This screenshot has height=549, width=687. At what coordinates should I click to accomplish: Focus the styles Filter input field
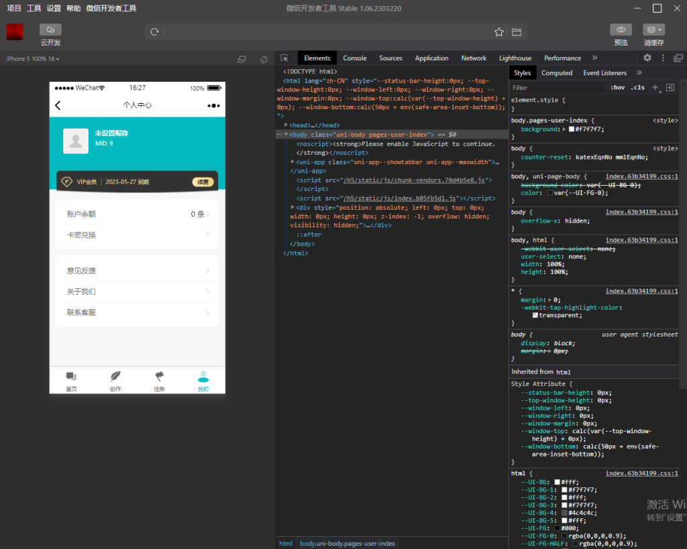[558, 88]
